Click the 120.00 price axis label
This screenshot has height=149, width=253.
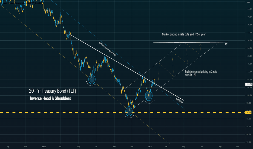[x=249, y=56]
